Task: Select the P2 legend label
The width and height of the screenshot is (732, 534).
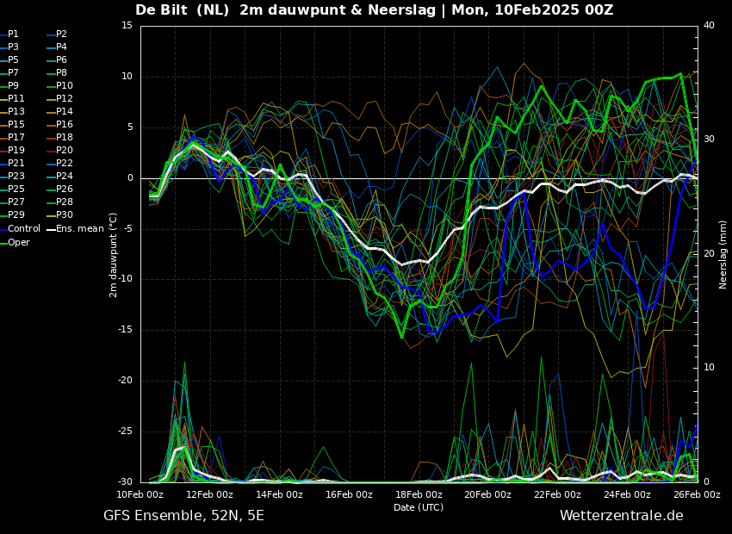Action: (x=58, y=34)
